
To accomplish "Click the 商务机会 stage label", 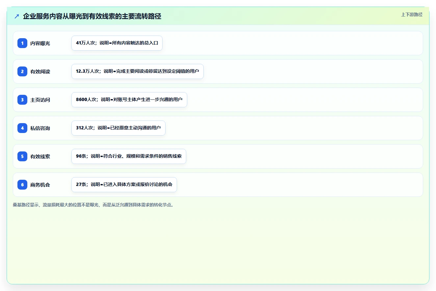I will [x=40, y=185].
